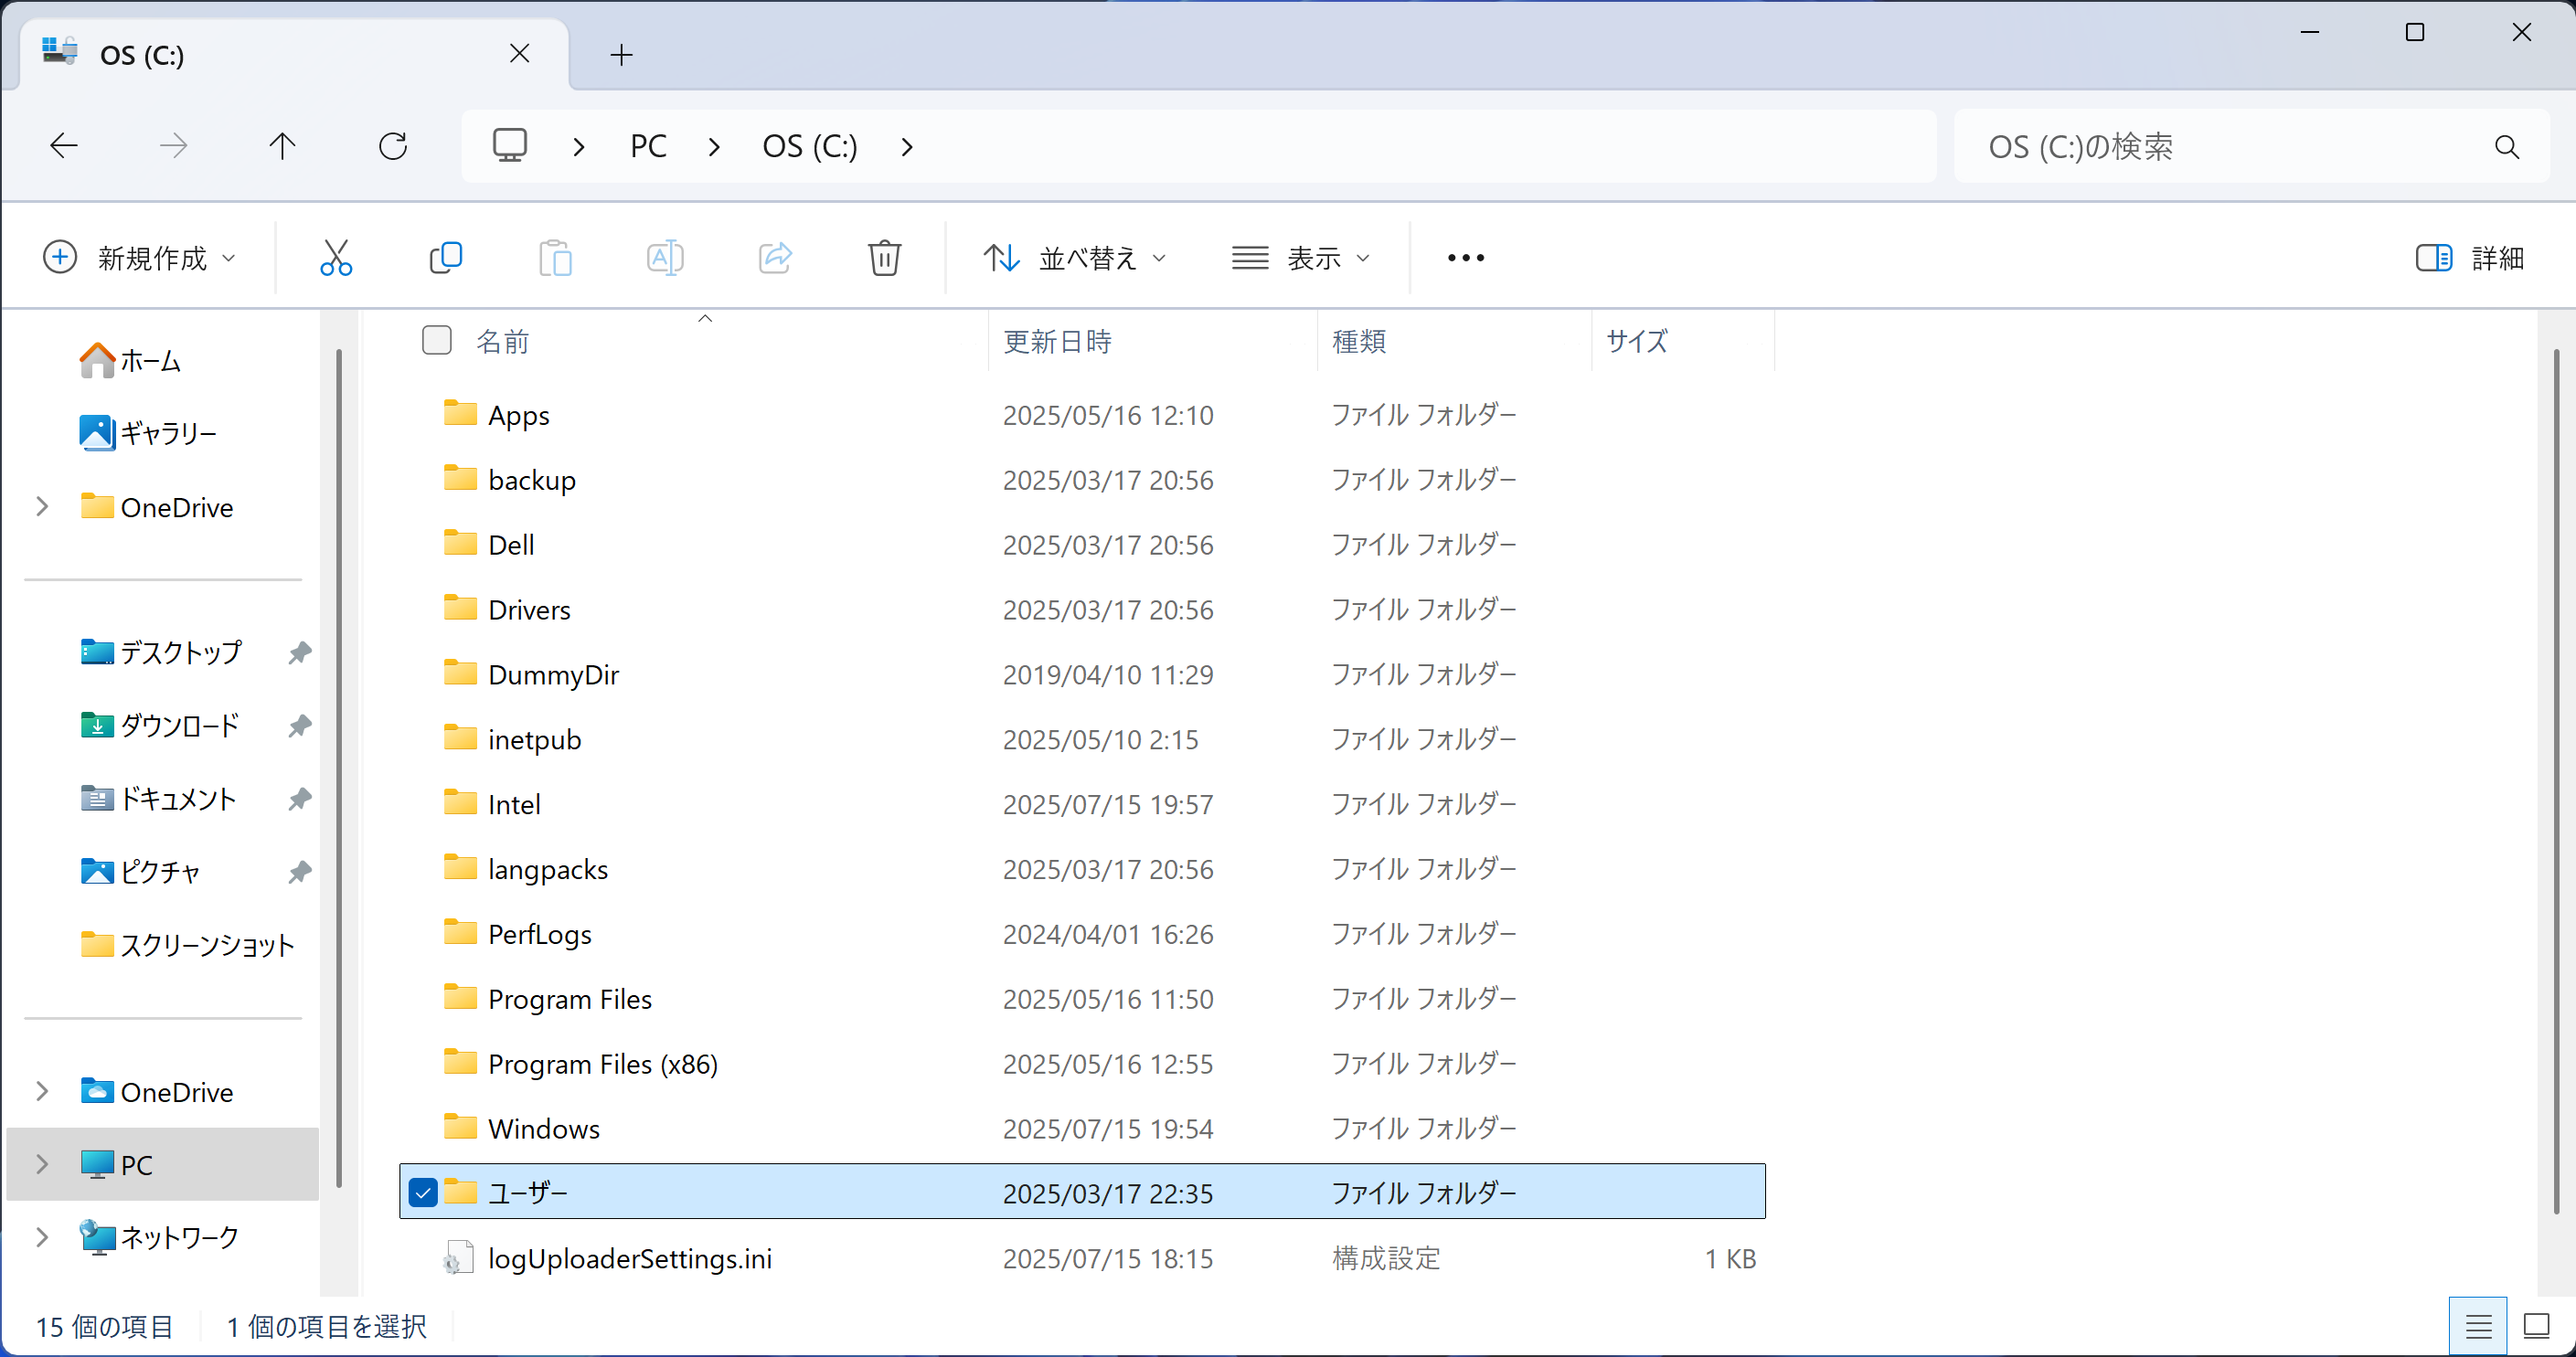This screenshot has width=2576, height=1357.
Task: Click the Delete trash can icon
Action: pyautogui.click(x=884, y=258)
